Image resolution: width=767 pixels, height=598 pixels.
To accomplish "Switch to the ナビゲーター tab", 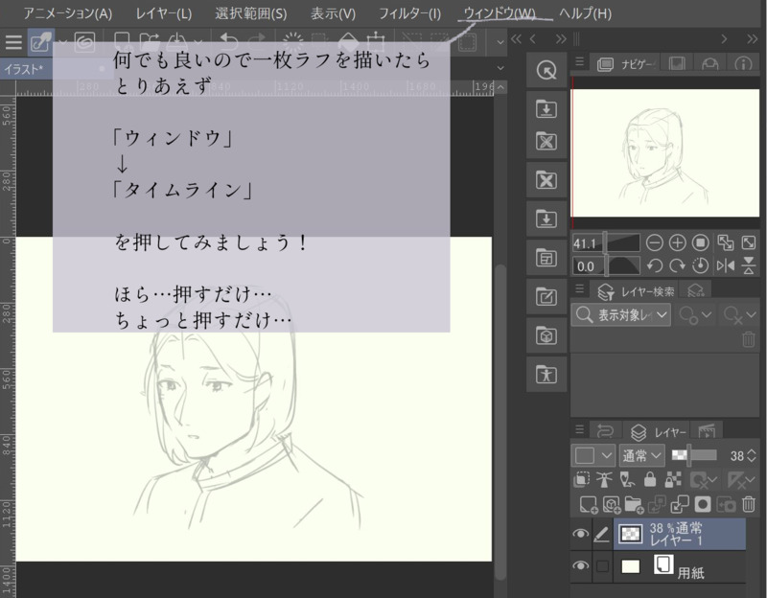I will coord(626,63).
